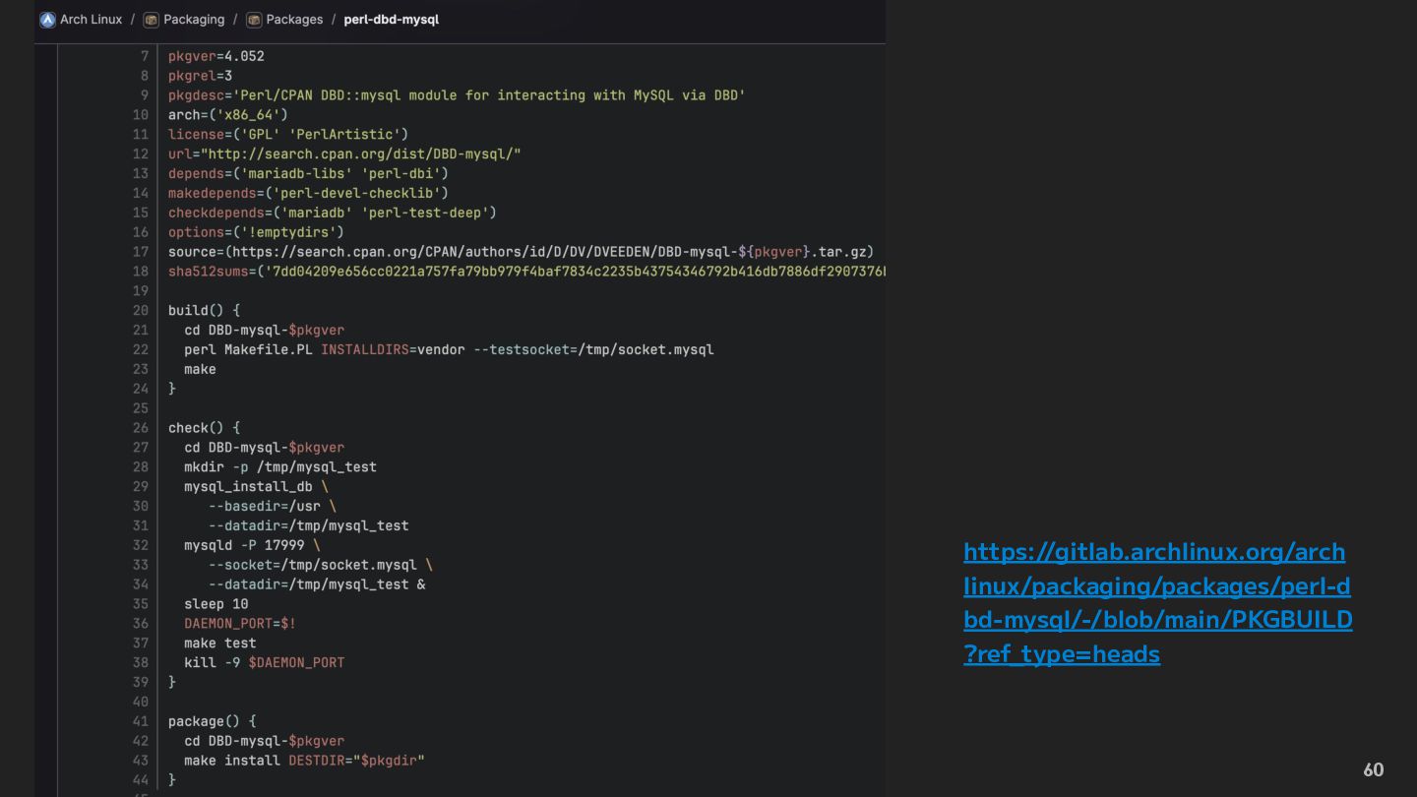Click the perl Makefile.PL INSTALLDIRS=vendor line
This screenshot has width=1417, height=797.
[449, 349]
